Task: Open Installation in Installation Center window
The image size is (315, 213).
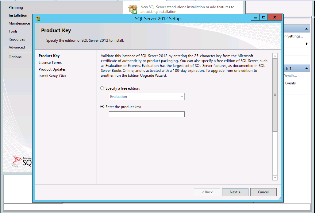Action: coord(18,15)
